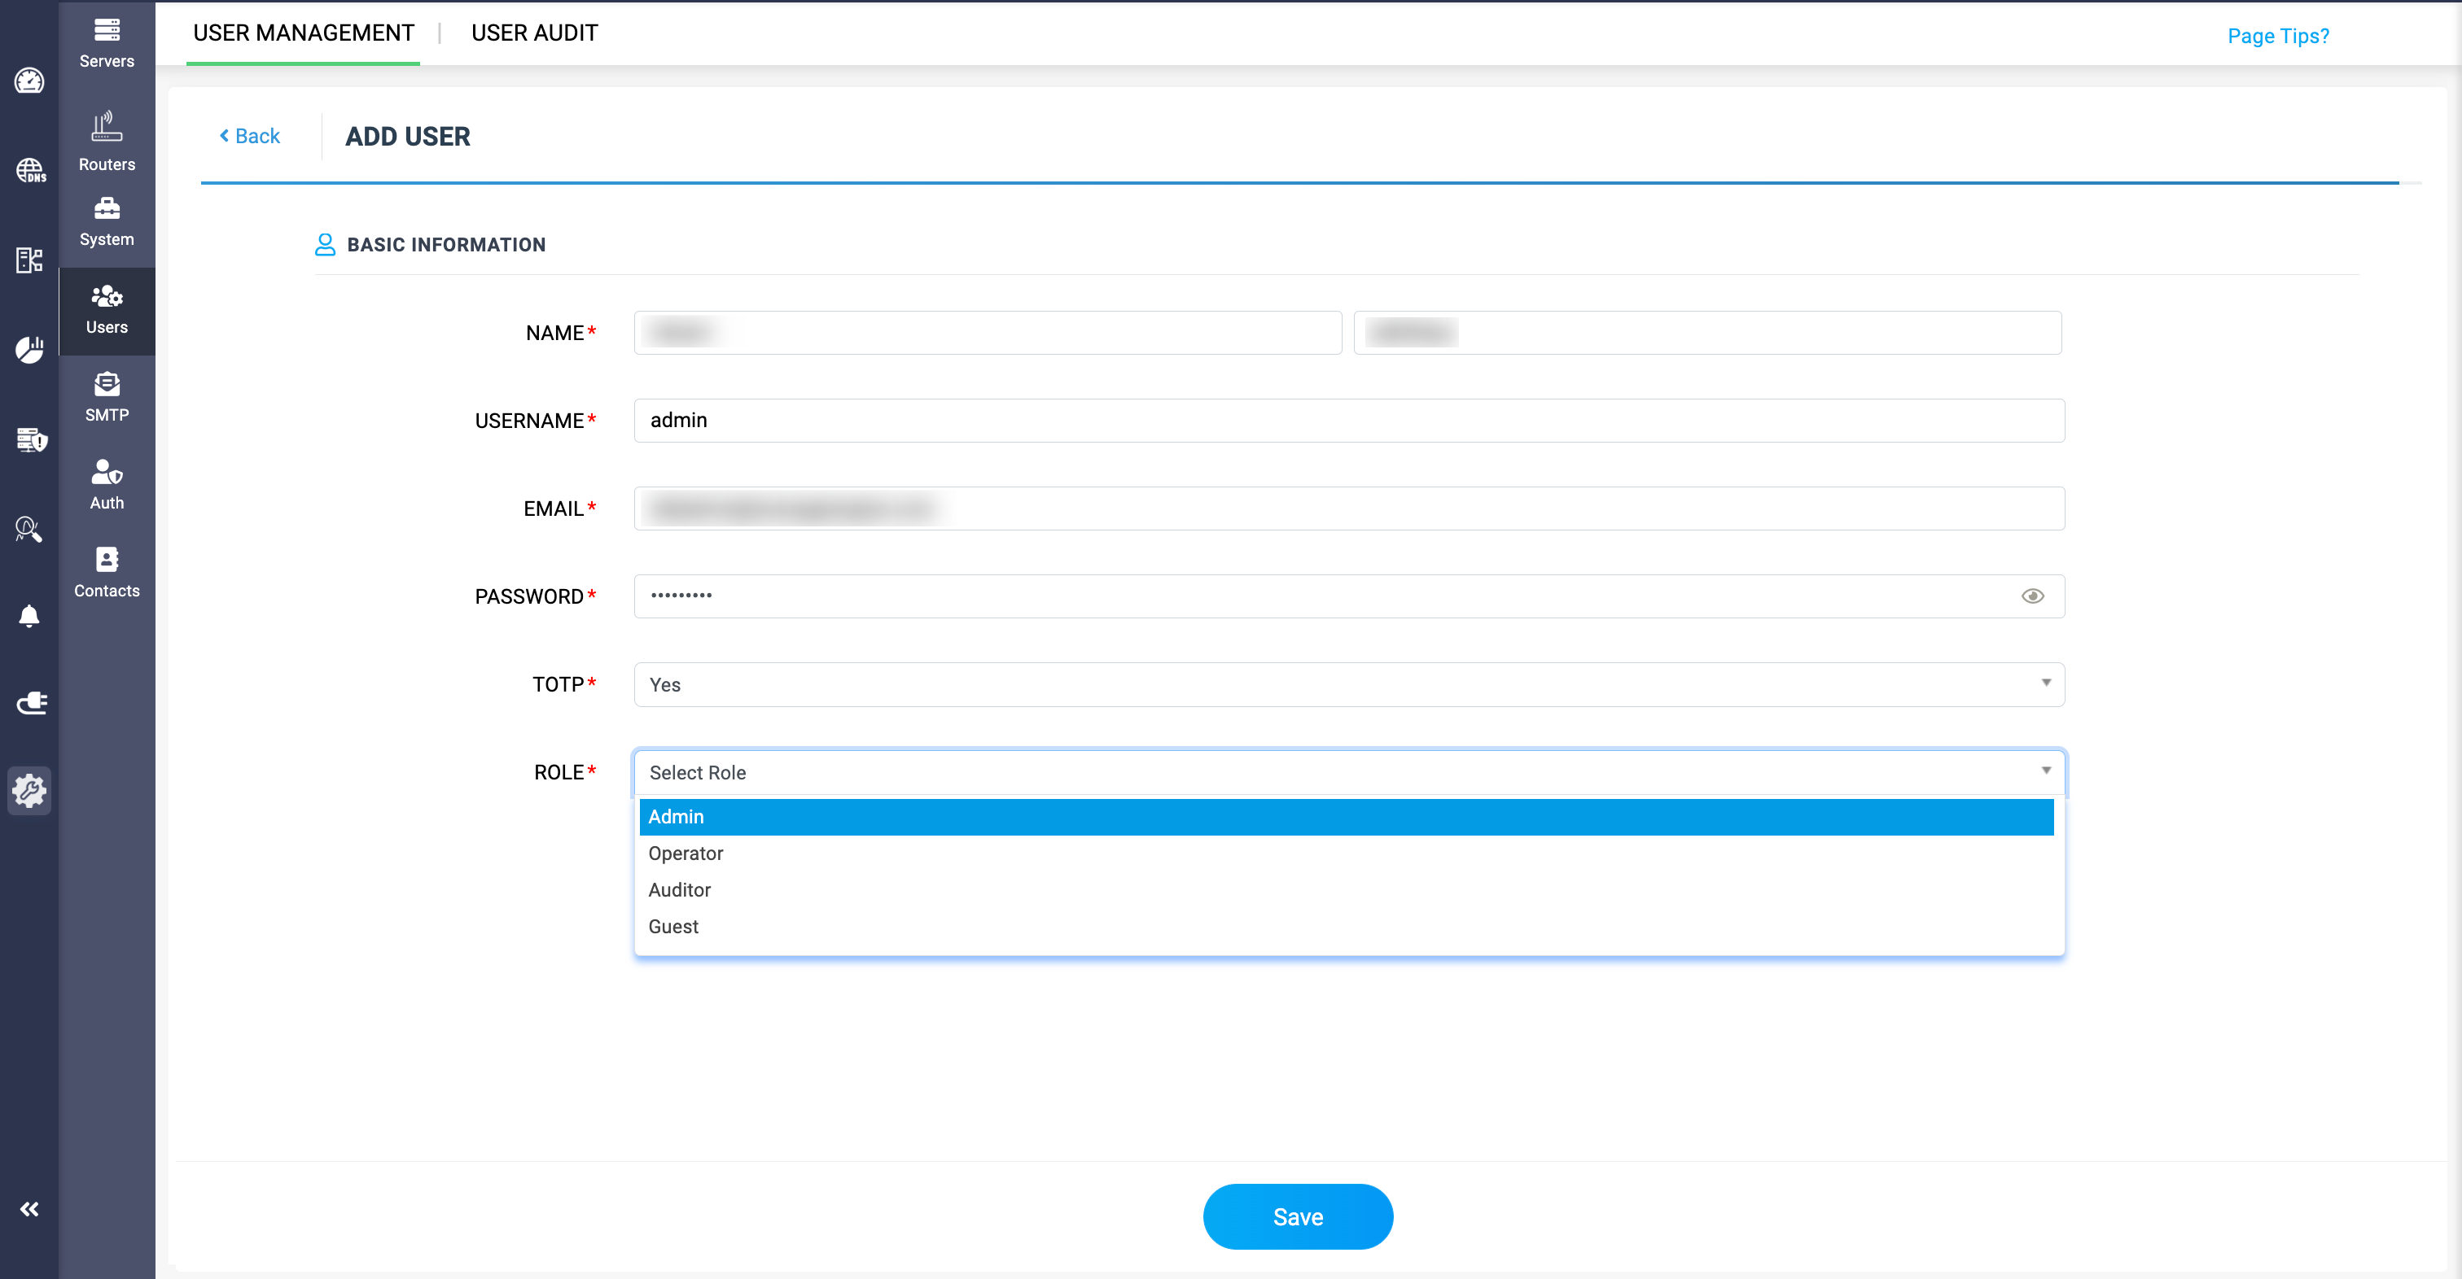
Task: Open the DNS globe icon
Action: pyautogui.click(x=28, y=170)
